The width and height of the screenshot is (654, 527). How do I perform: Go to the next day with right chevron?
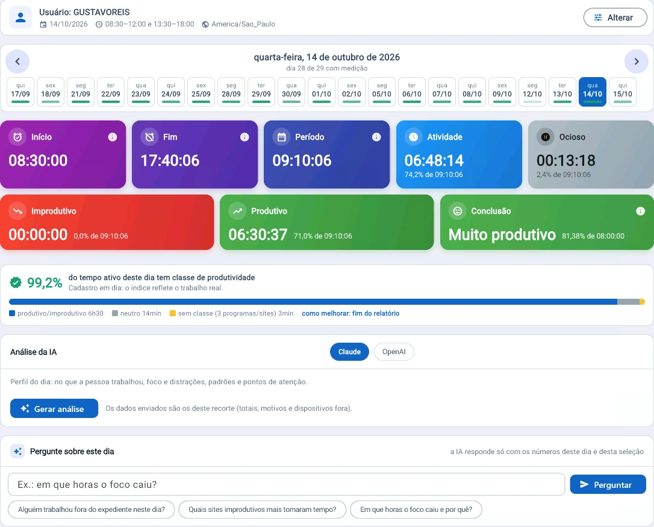click(637, 61)
